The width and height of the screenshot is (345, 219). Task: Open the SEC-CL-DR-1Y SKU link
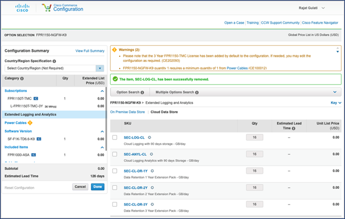(136, 171)
